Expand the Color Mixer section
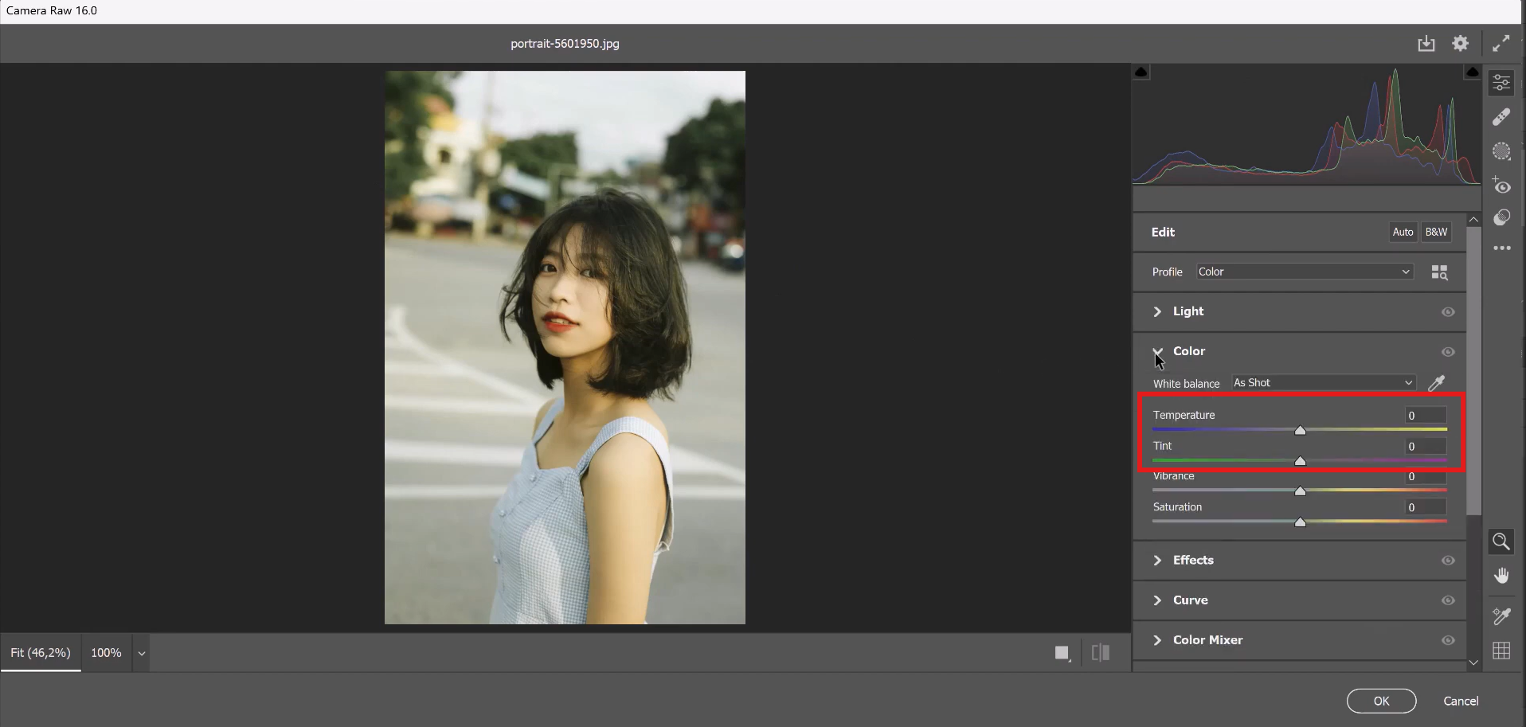Image resolution: width=1526 pixels, height=727 pixels. pyautogui.click(x=1157, y=640)
